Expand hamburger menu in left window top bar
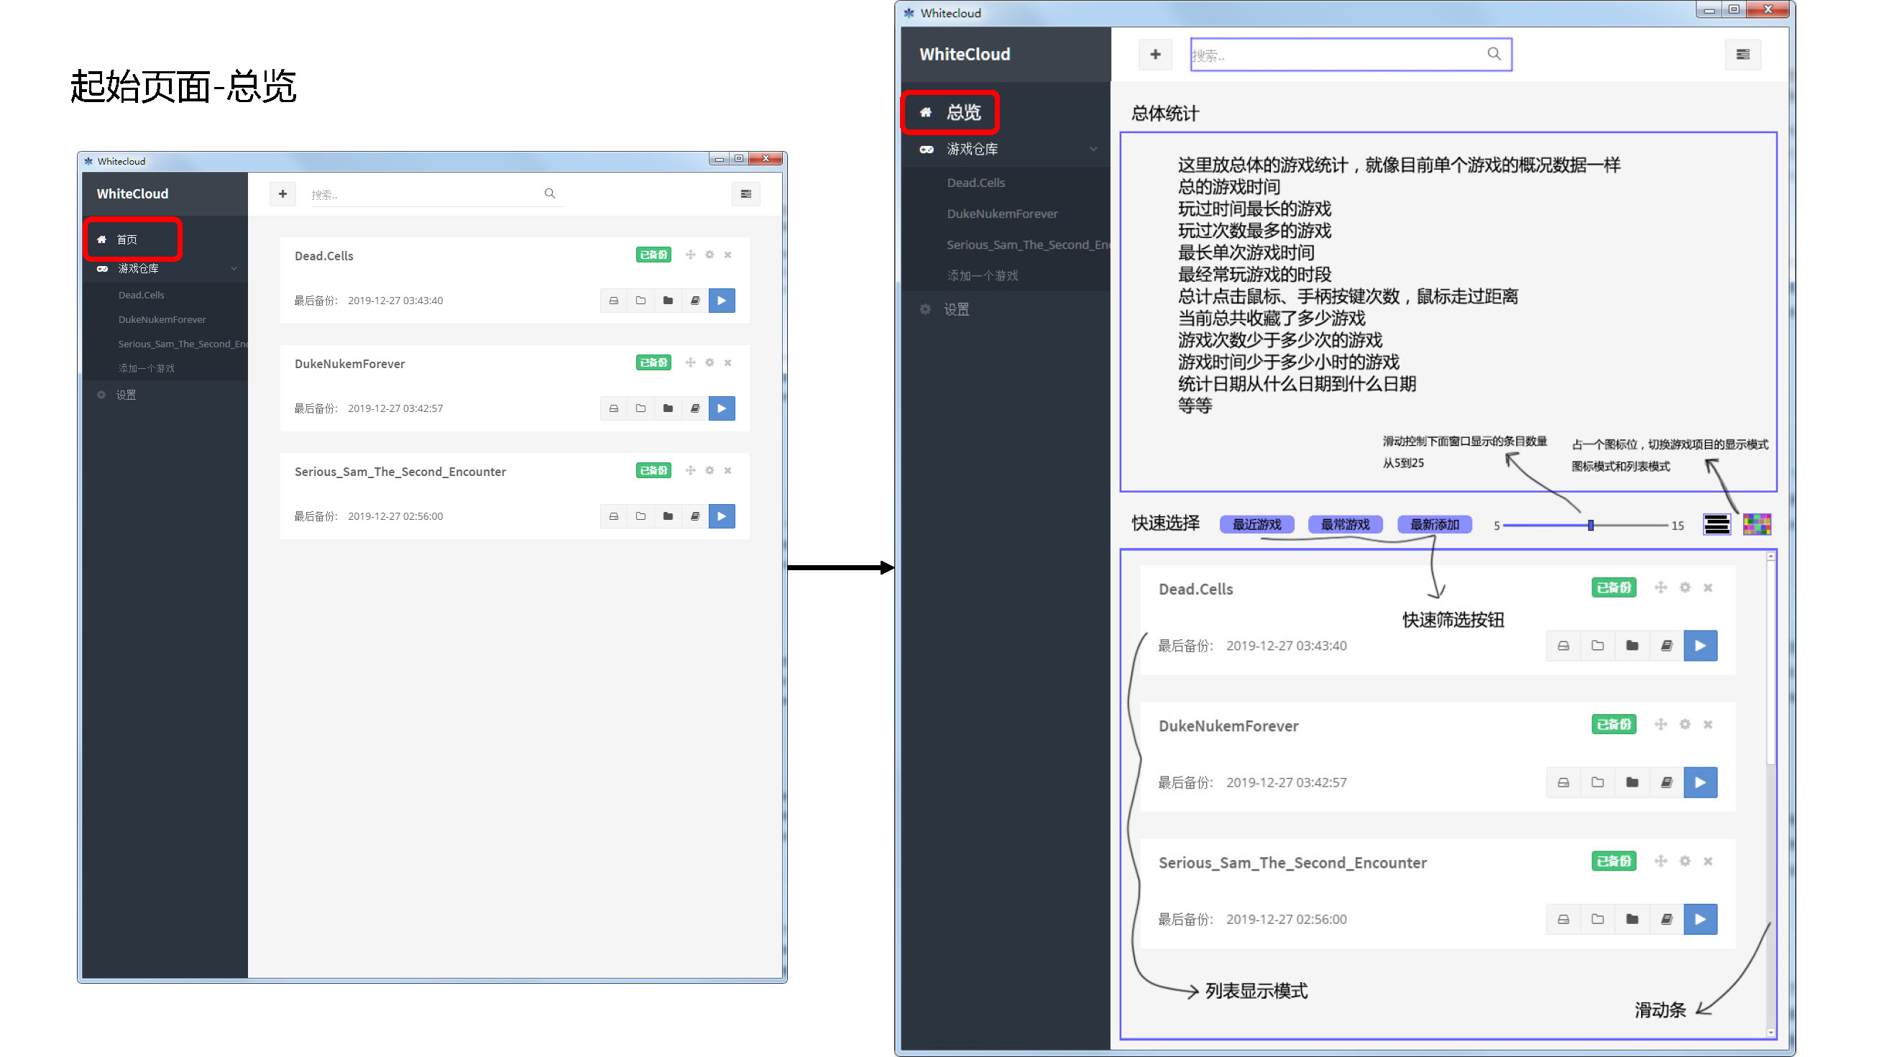 (745, 194)
